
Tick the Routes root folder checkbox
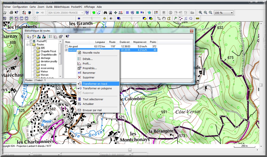point(31,45)
